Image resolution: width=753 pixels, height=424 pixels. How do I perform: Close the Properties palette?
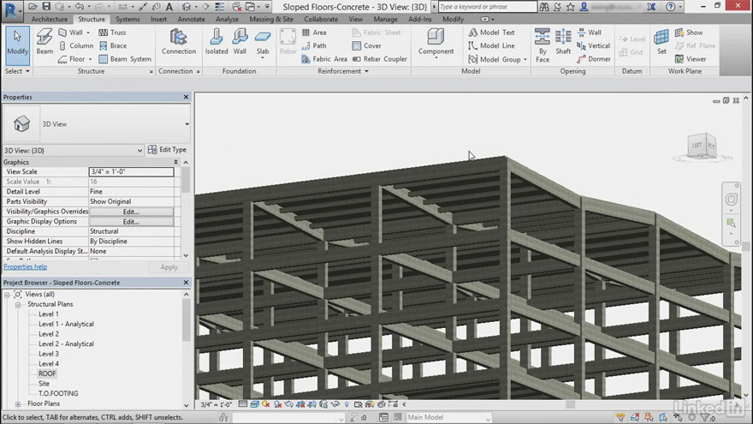186,97
